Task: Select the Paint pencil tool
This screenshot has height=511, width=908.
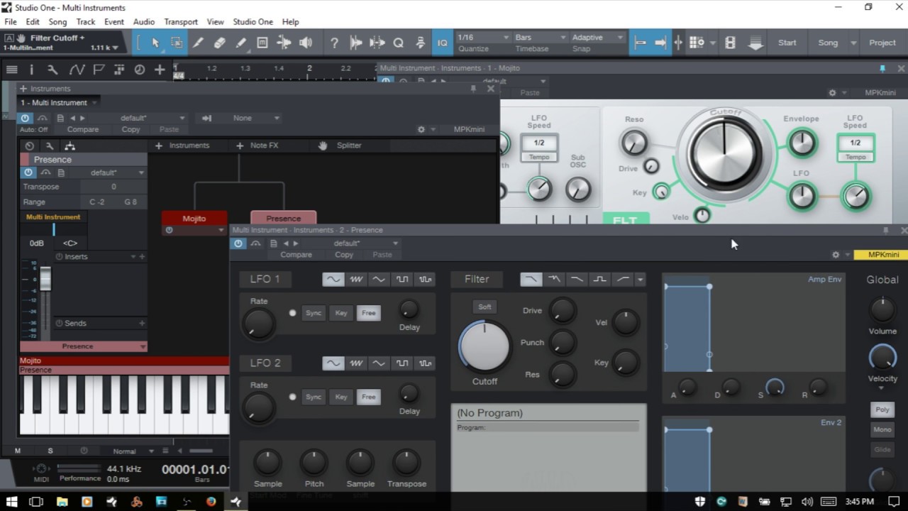Action: coord(240,43)
